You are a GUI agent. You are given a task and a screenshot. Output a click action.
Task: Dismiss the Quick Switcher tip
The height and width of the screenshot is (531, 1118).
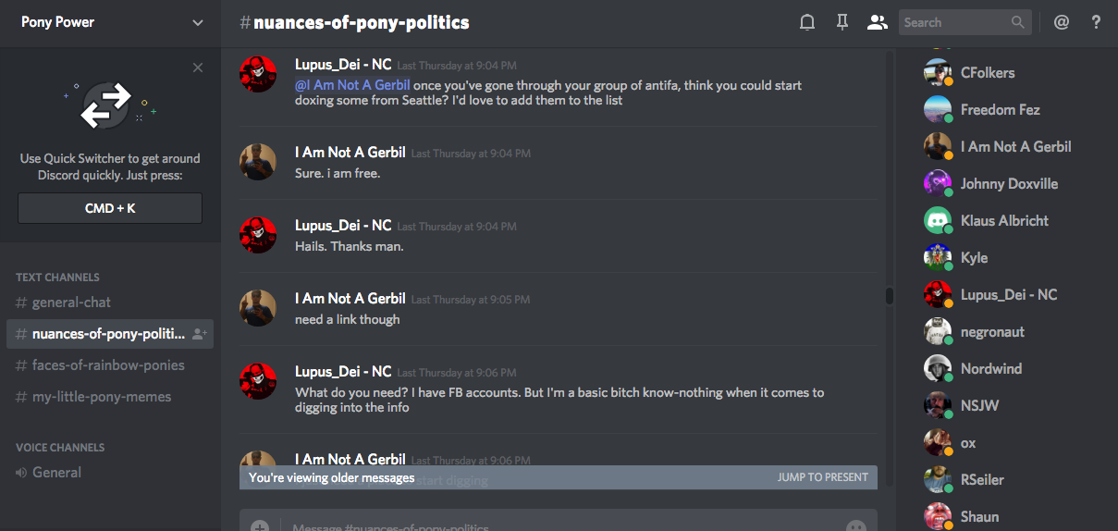tap(198, 68)
